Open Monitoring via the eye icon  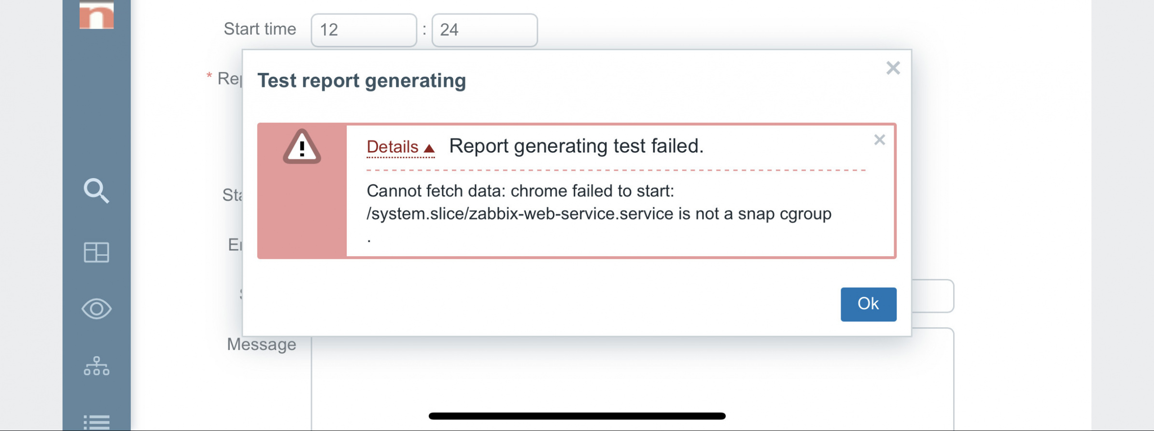pos(97,309)
